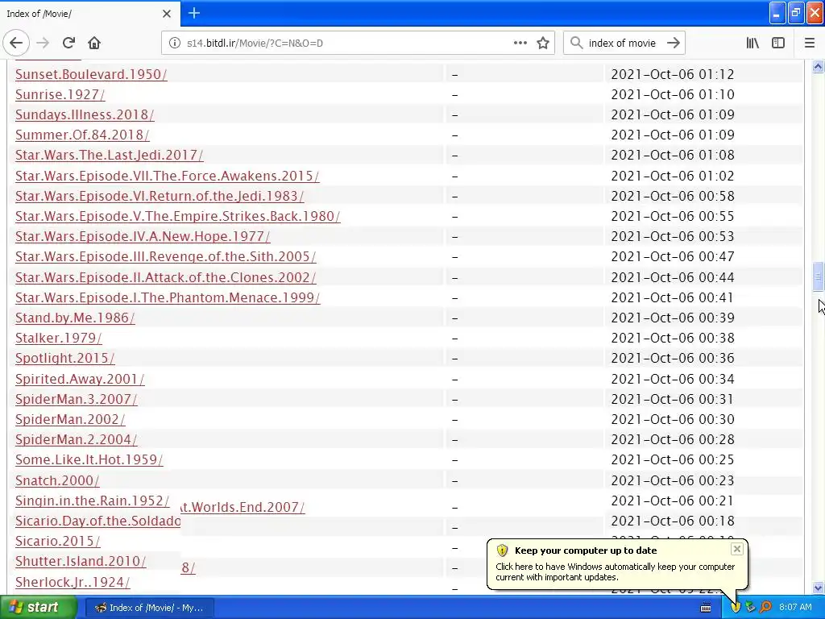Toggle the sidebar view icon

click(778, 44)
